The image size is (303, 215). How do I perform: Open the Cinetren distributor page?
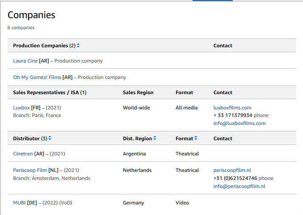pyautogui.click(x=23, y=154)
